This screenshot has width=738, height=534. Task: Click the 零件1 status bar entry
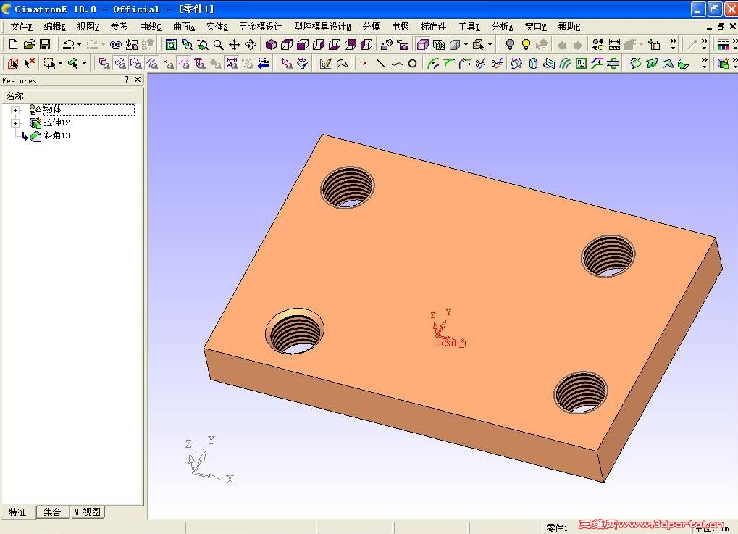coord(557,528)
